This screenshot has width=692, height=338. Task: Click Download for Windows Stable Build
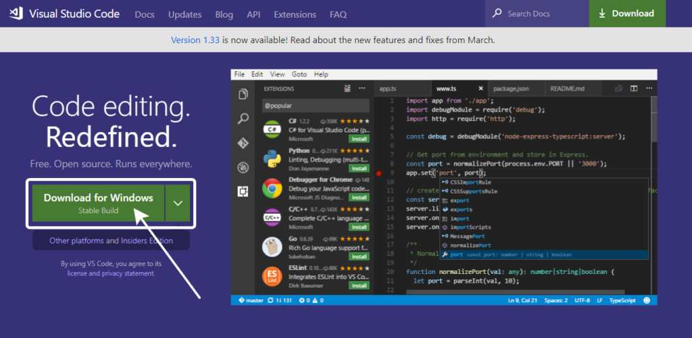99,203
